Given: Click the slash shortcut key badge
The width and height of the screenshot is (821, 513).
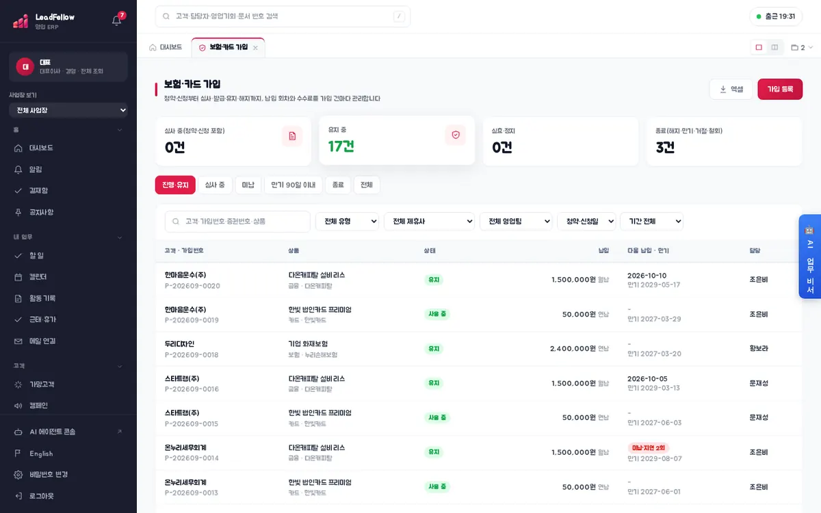Looking at the screenshot, I should (x=399, y=16).
